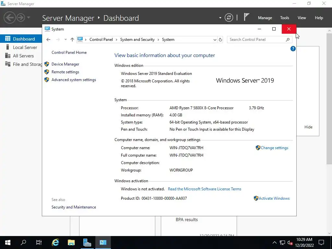Select All Servers in the sidebar
The image size is (332, 249).
[21, 56]
